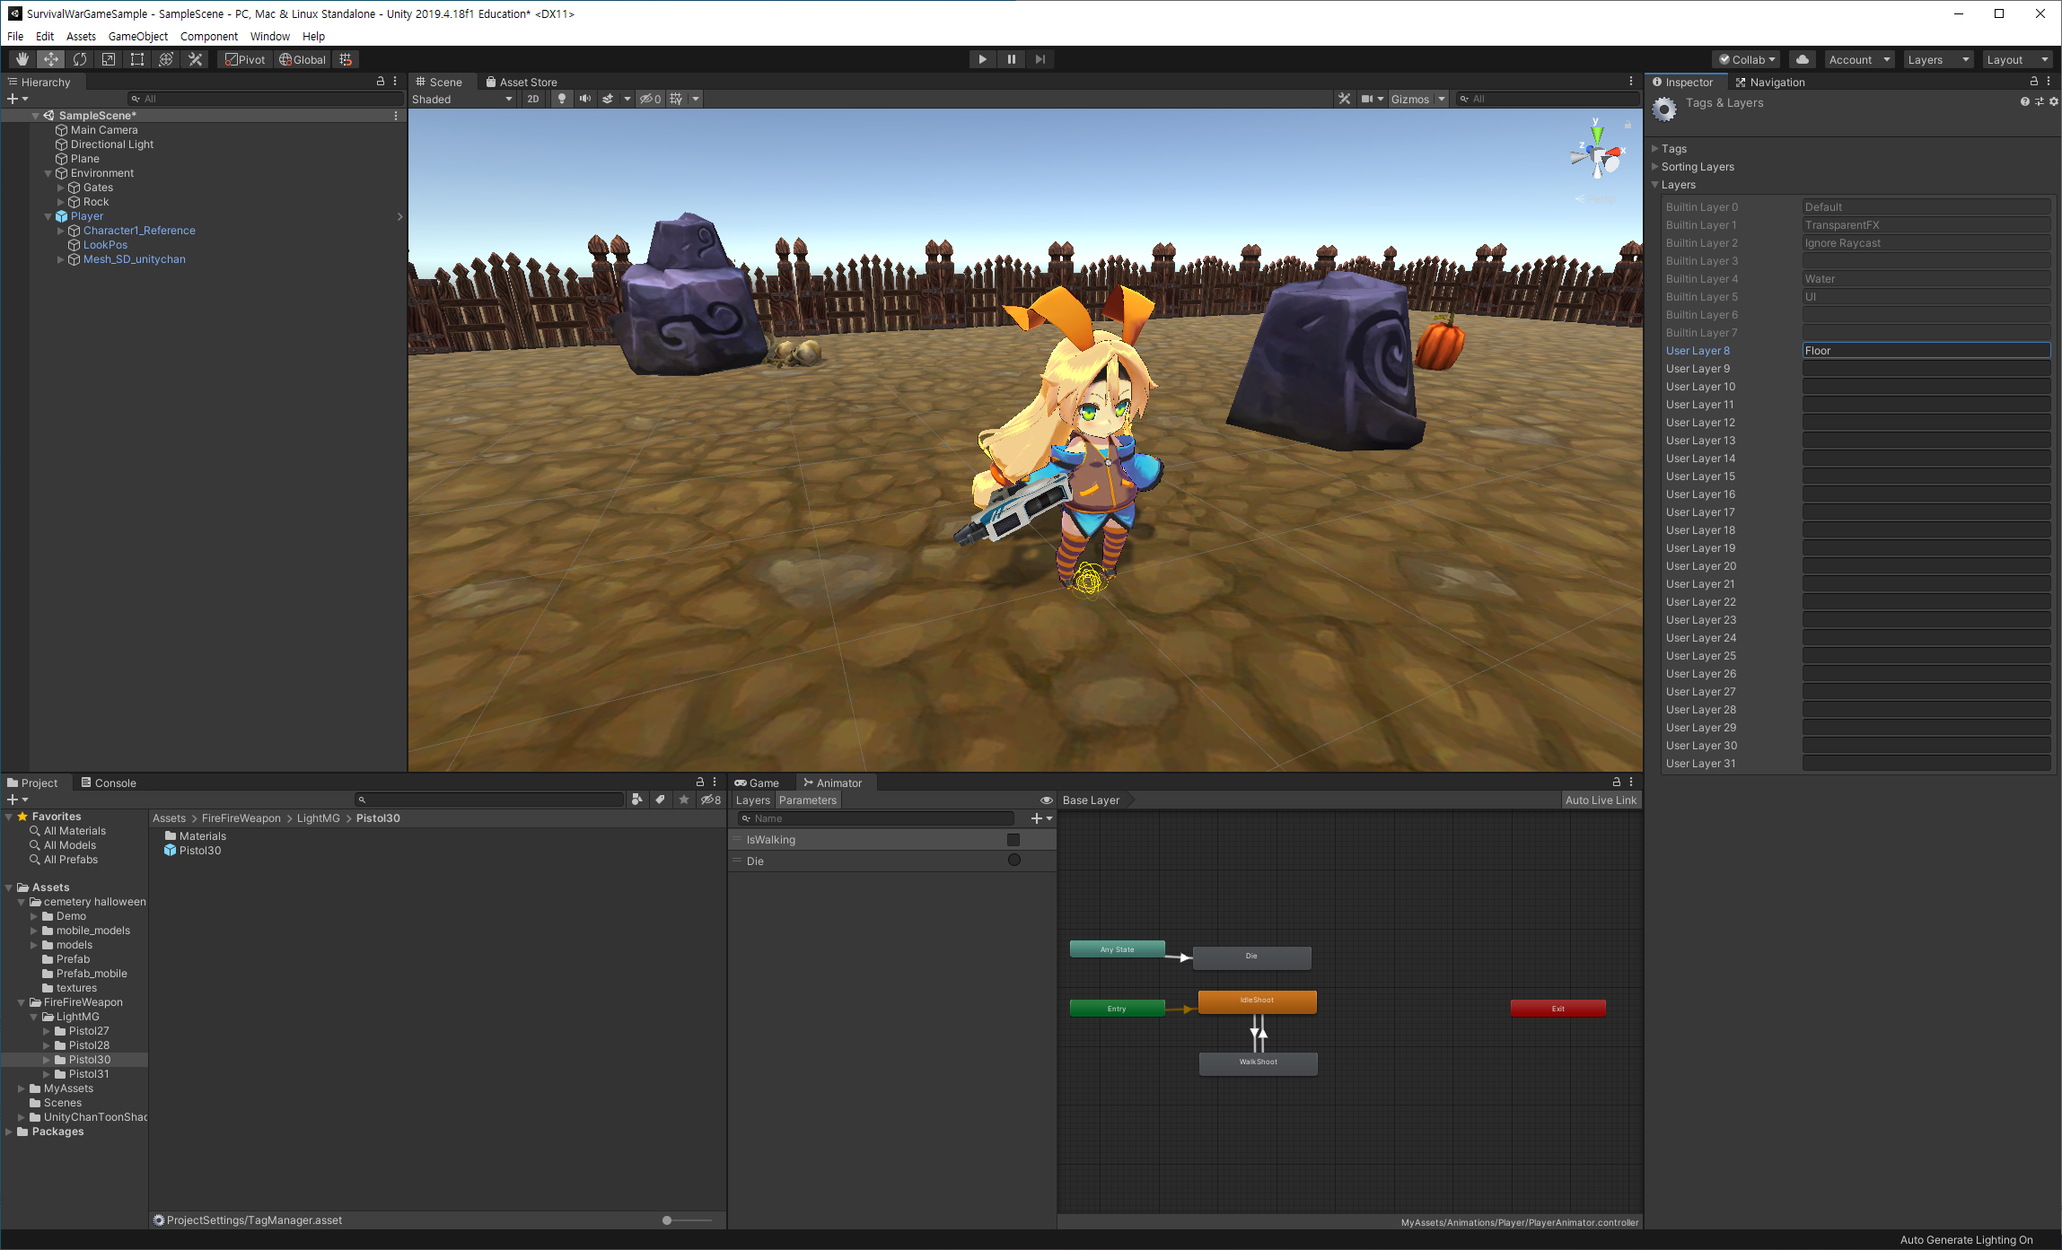Click the Auto Live Link button
This screenshot has height=1250, width=2062.
(x=1600, y=800)
